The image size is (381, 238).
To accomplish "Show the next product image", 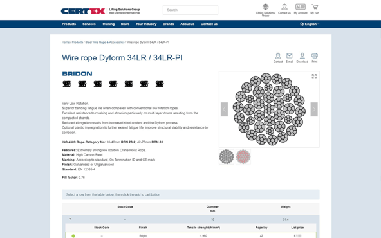I will [314, 109].
